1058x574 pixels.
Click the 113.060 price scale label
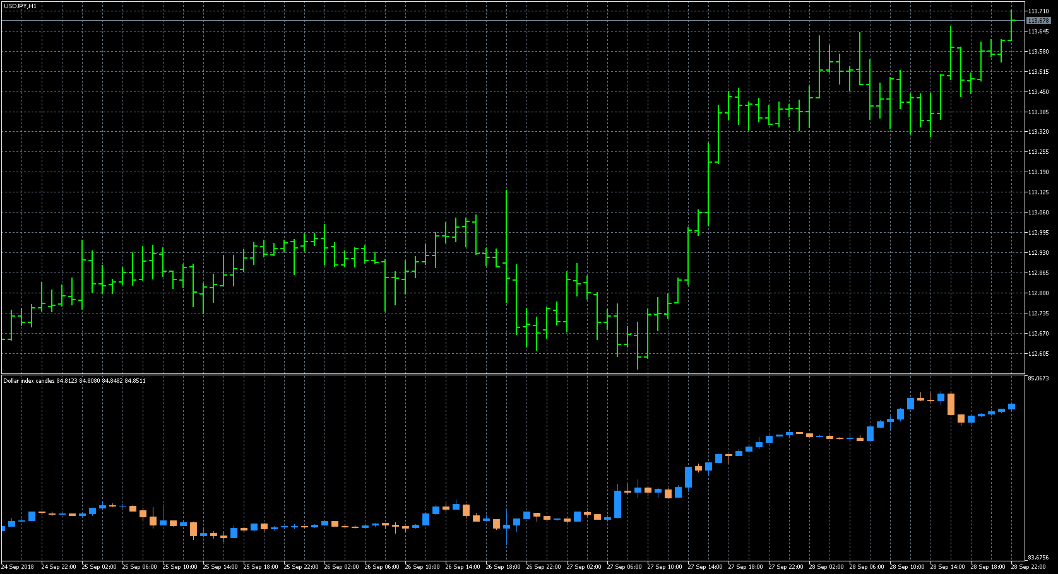[1038, 213]
